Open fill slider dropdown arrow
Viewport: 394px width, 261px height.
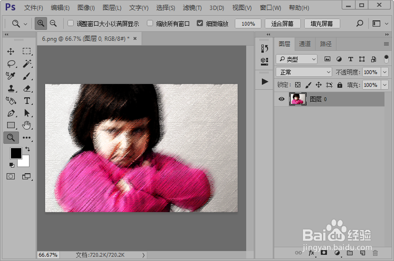coord(384,85)
